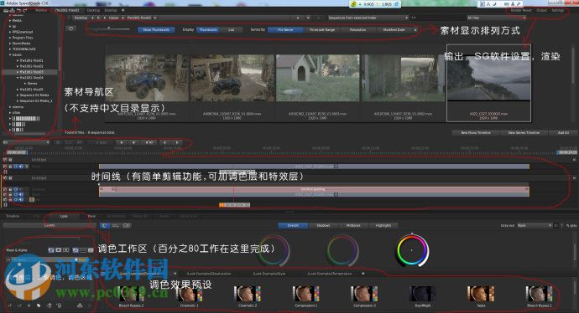Sort files by File Name

tap(285, 30)
